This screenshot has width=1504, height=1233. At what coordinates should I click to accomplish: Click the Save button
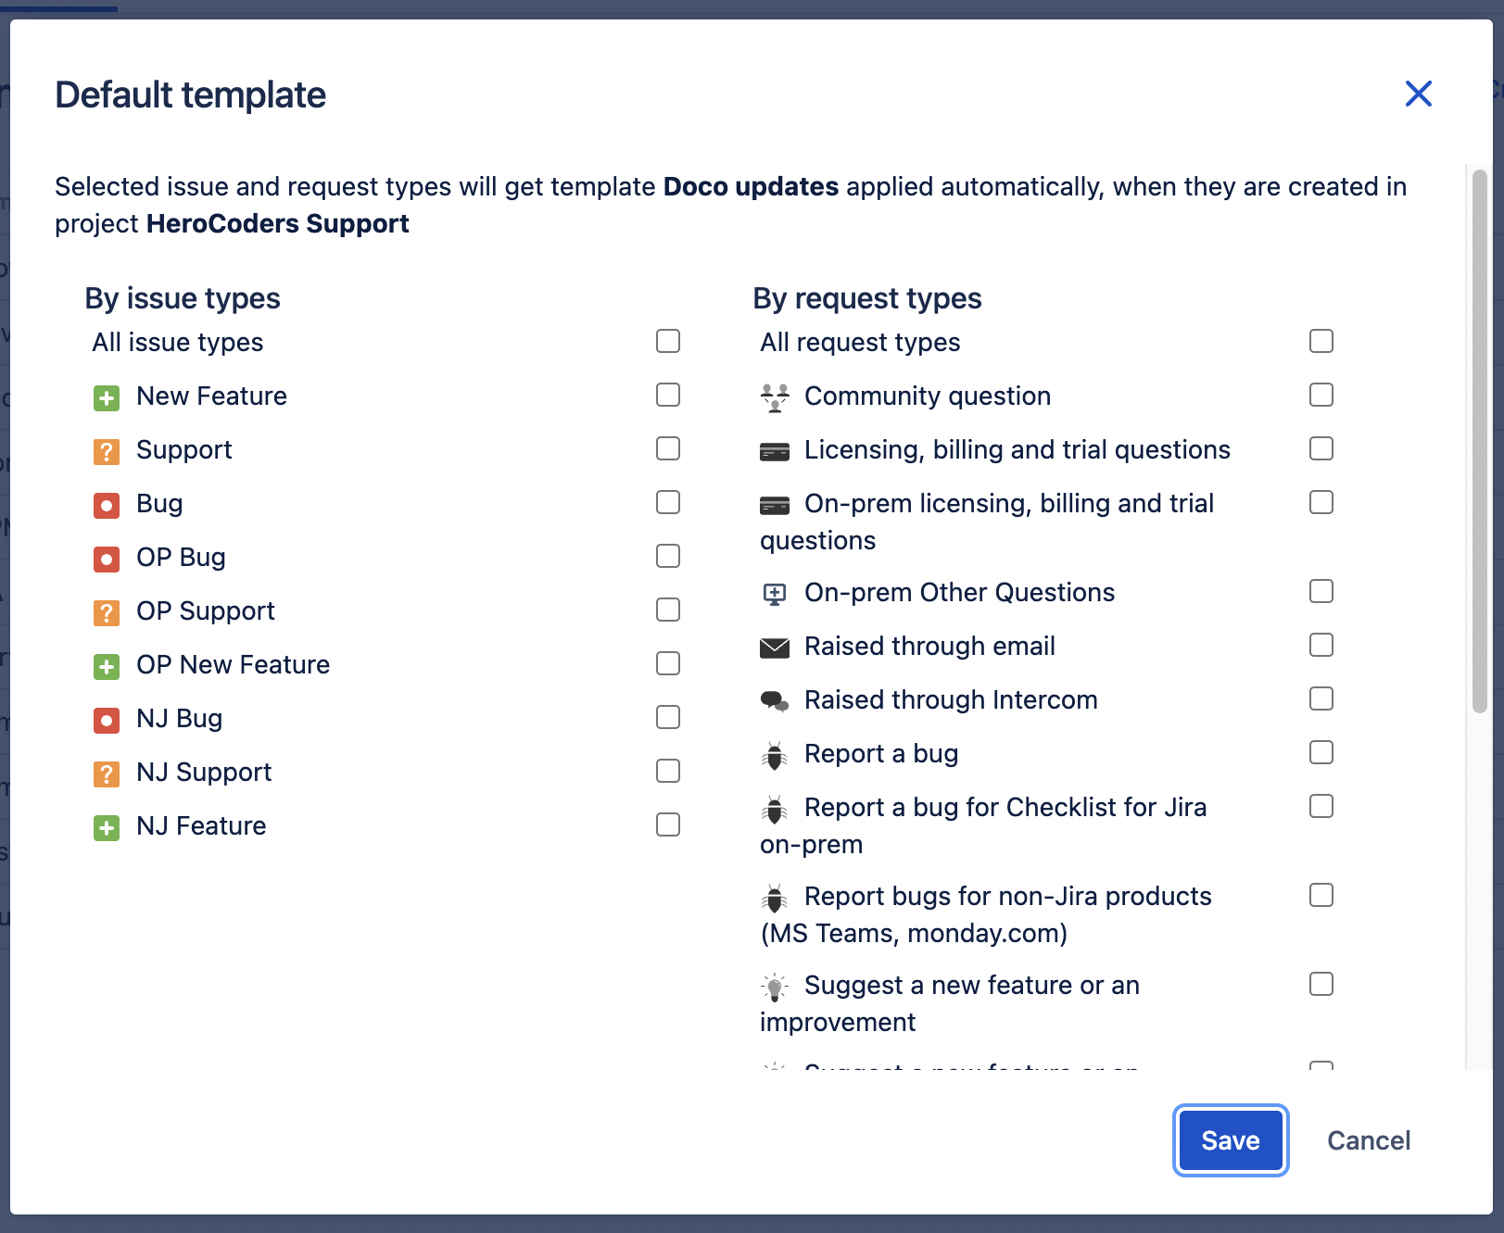pyautogui.click(x=1231, y=1140)
